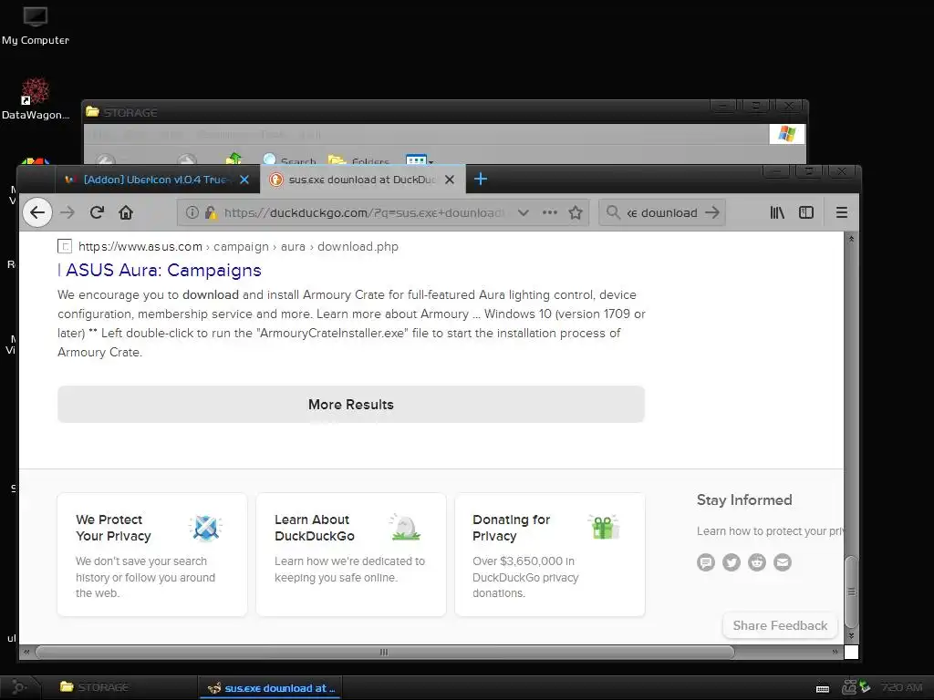This screenshot has width=934, height=700.
Task: Click the keyboard tray icon
Action: click(x=823, y=689)
